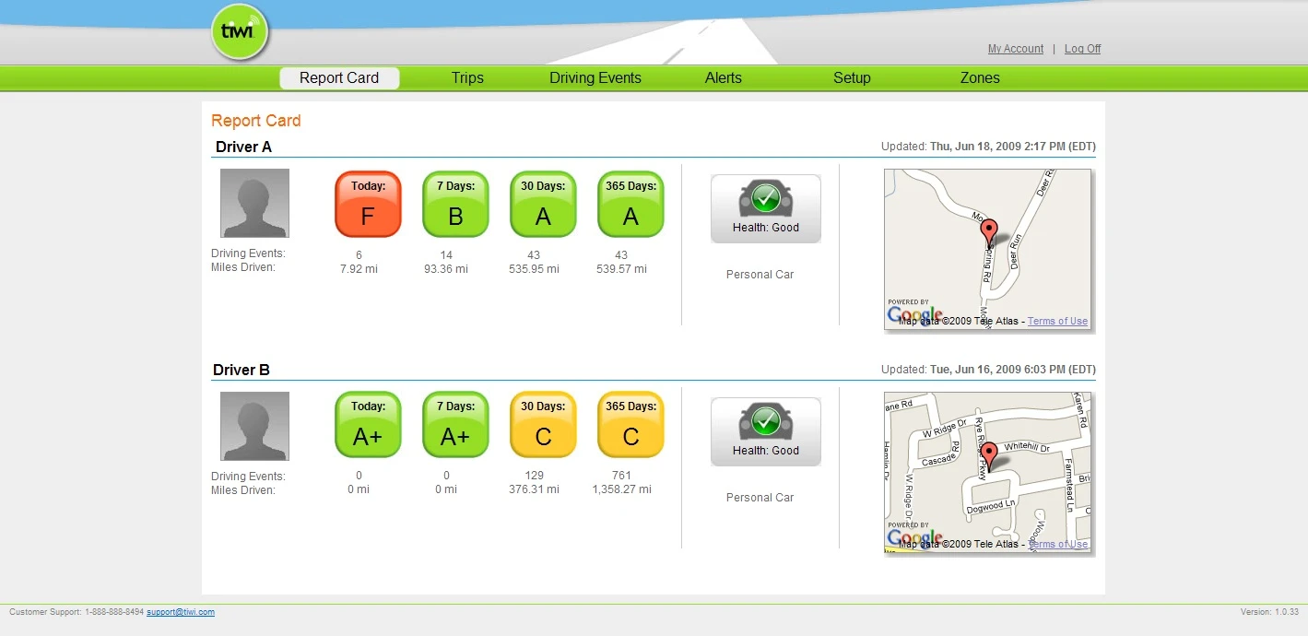Select Driver A's 7 Days B grade badge
The height and width of the screenshot is (636, 1308).
(x=455, y=204)
